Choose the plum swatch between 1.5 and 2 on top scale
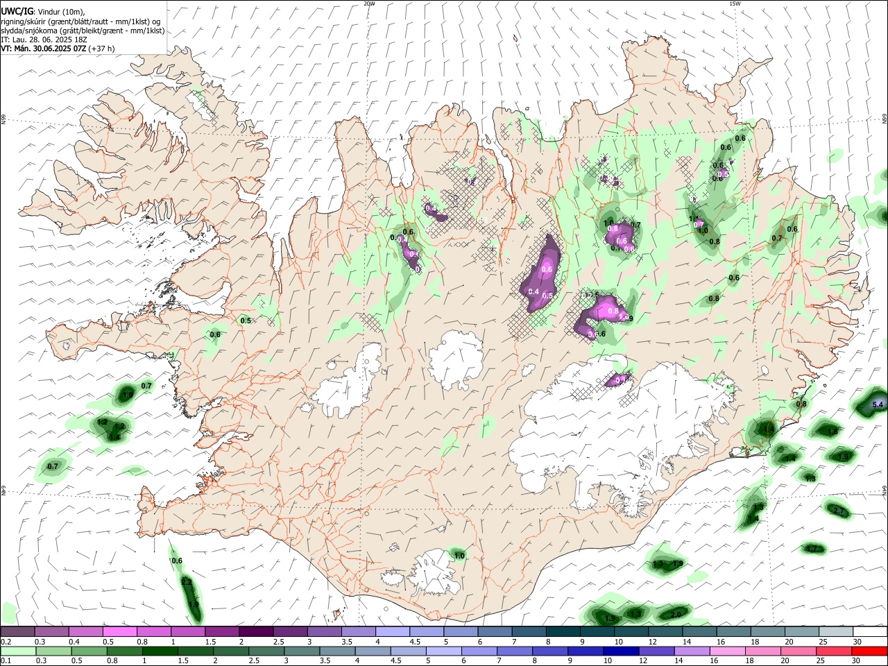This screenshot has width=888, height=666. [x=222, y=631]
